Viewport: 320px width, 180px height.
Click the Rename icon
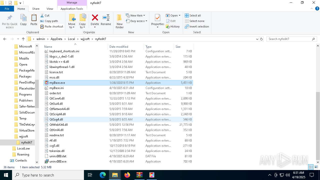pos(106,18)
